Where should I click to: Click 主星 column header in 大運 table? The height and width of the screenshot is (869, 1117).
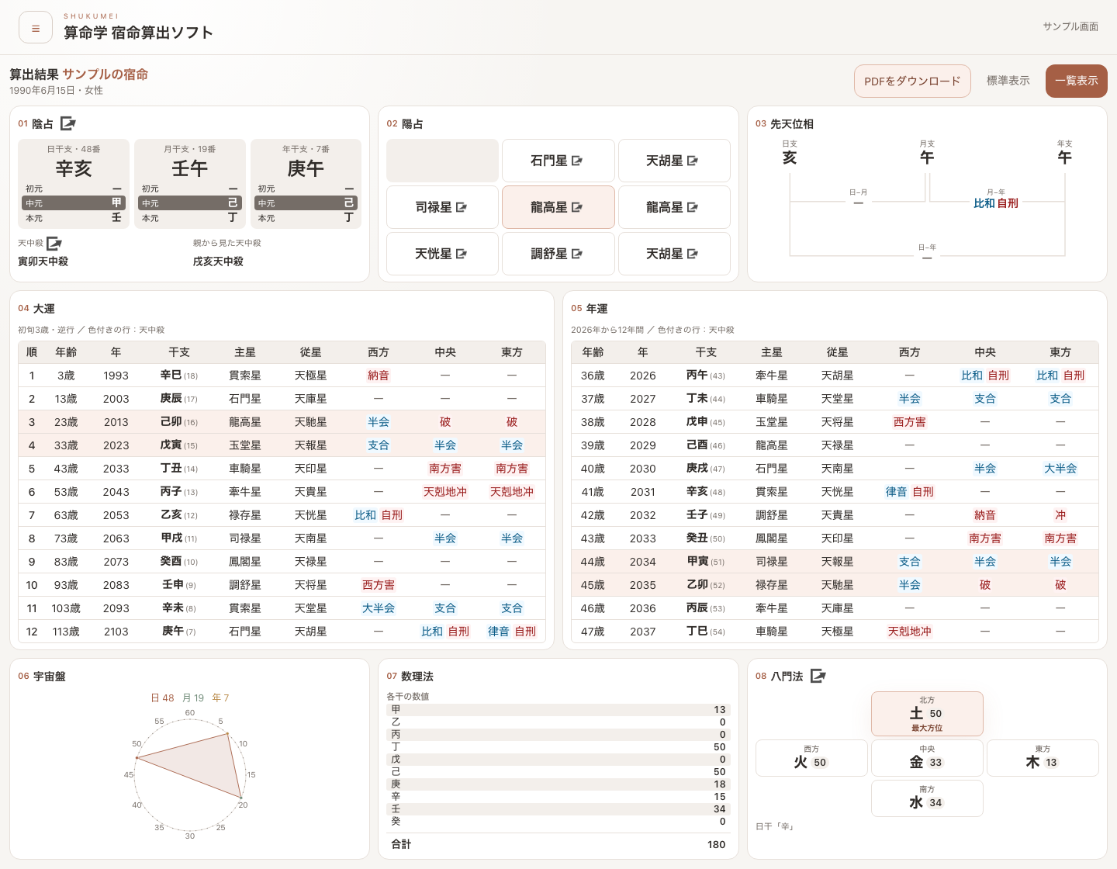click(x=245, y=352)
